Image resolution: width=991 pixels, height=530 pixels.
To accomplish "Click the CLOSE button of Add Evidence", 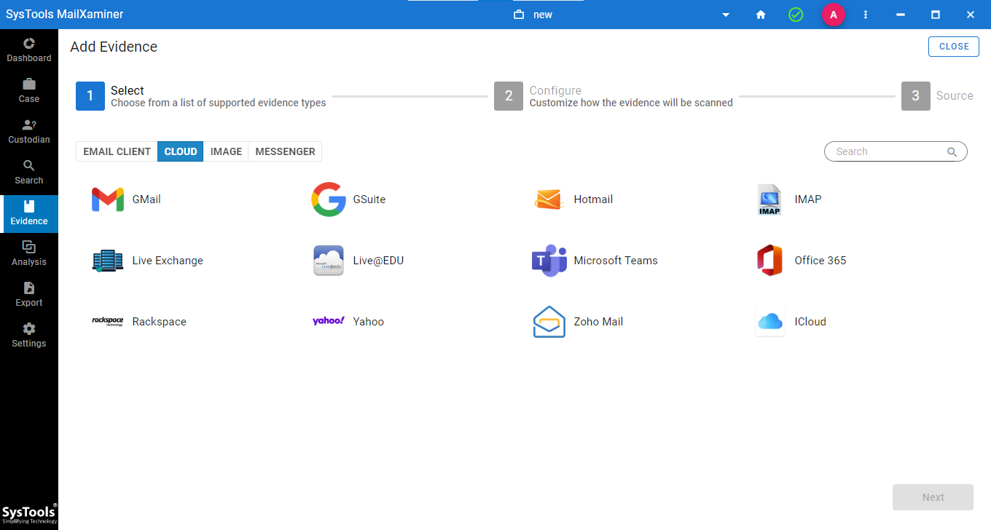I will pos(954,47).
